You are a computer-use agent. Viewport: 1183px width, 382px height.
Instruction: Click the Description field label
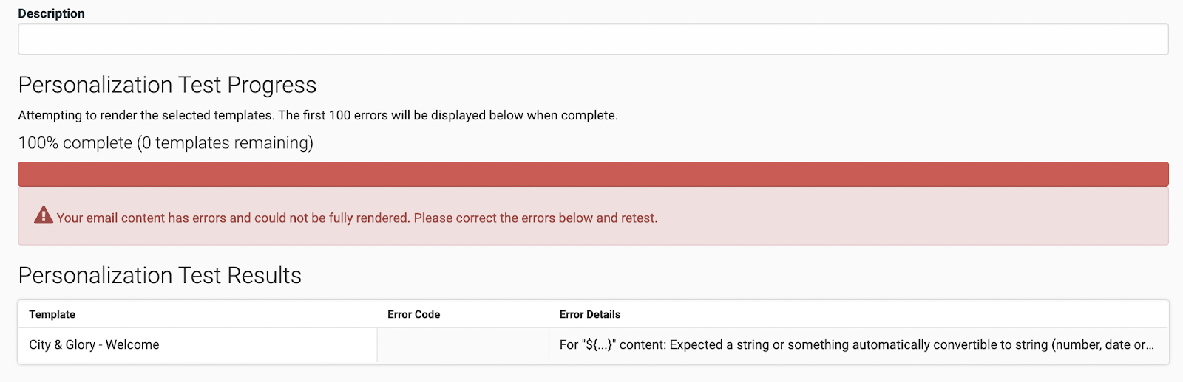coord(51,13)
